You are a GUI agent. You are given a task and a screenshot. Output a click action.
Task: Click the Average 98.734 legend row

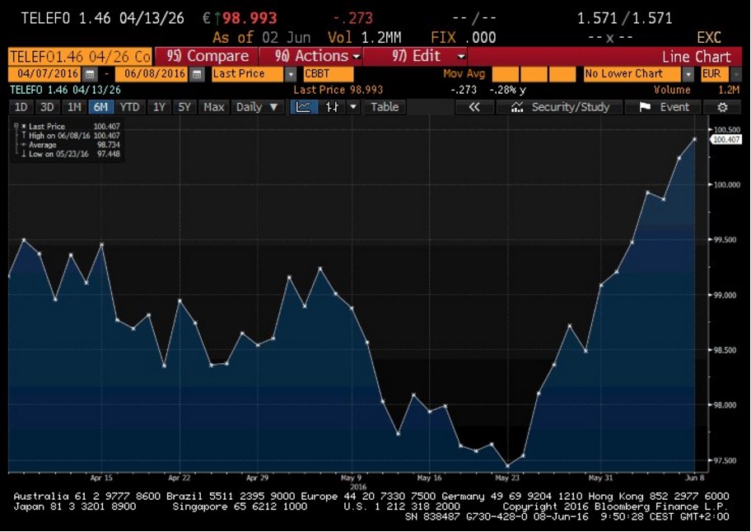(70, 145)
